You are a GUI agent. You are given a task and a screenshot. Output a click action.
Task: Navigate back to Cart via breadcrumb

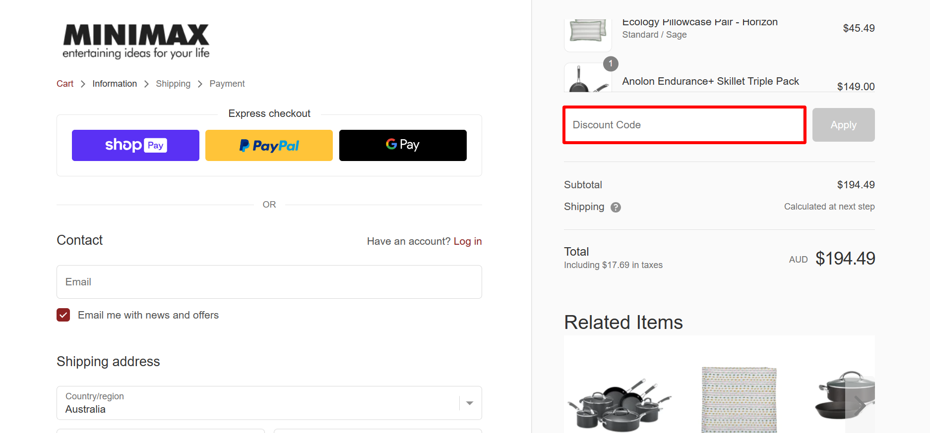click(64, 83)
